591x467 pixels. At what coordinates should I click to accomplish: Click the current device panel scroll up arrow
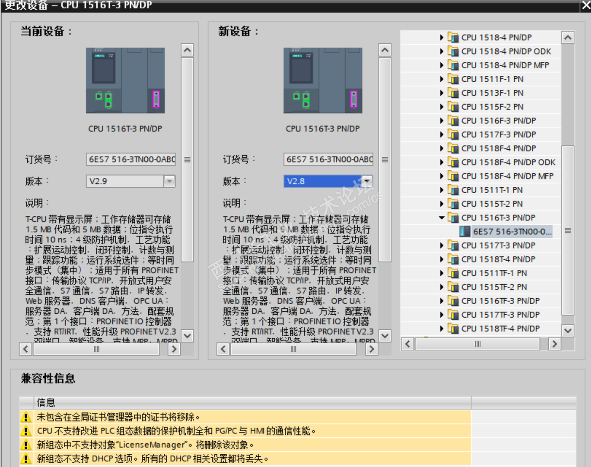point(187,50)
